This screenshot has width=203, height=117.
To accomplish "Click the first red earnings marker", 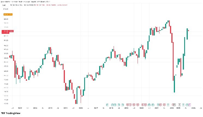I will click(x=127, y=104).
